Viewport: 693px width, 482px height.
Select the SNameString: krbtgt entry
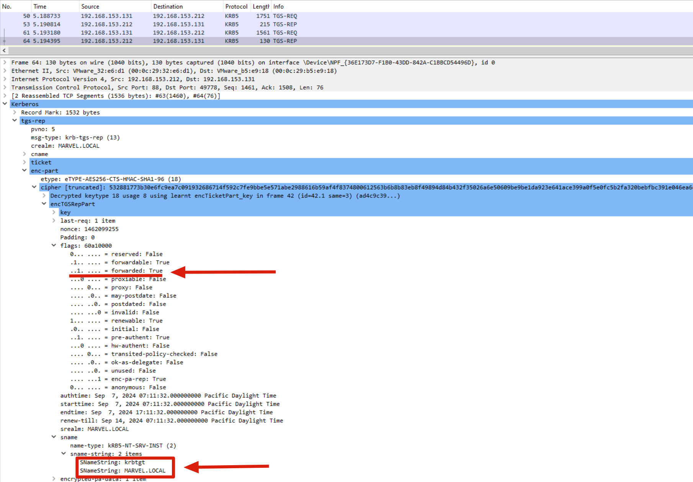pyautogui.click(x=112, y=462)
